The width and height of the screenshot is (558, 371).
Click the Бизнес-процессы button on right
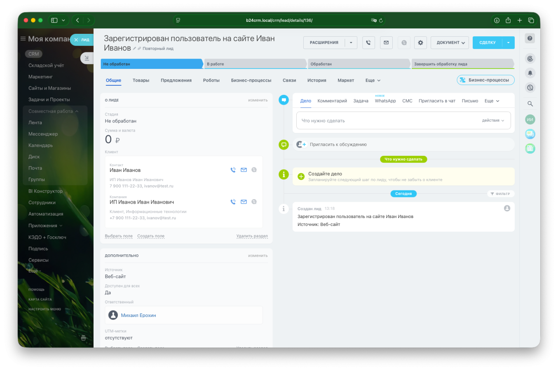tap(485, 80)
